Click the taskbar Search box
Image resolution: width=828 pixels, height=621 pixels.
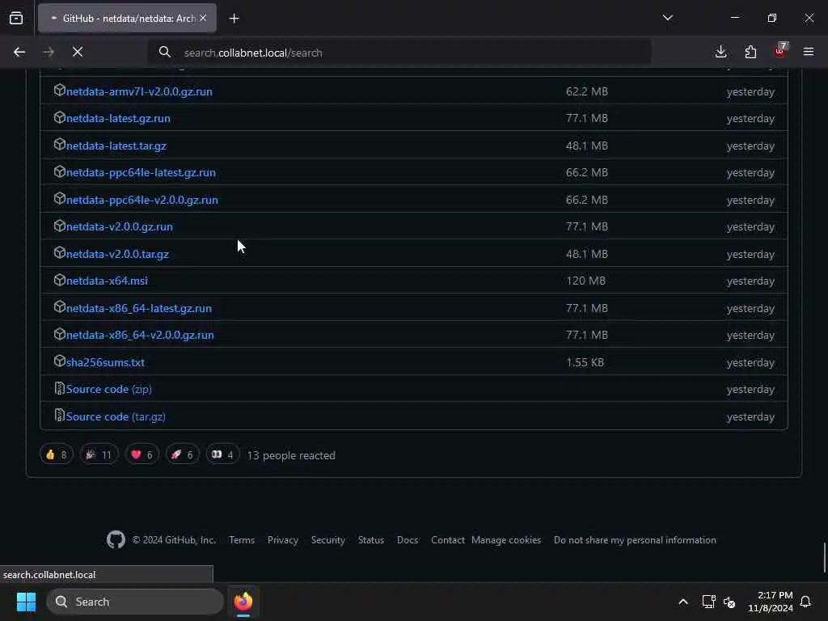point(135,602)
